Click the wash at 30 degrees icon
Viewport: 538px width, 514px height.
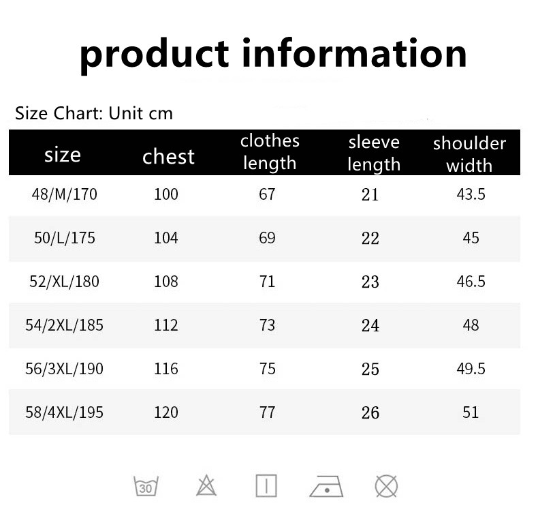146,486
